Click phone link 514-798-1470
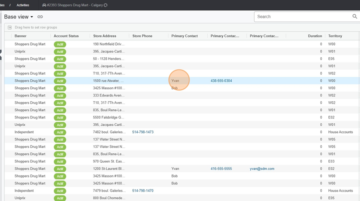This screenshot has width=360, height=201. coord(143,191)
